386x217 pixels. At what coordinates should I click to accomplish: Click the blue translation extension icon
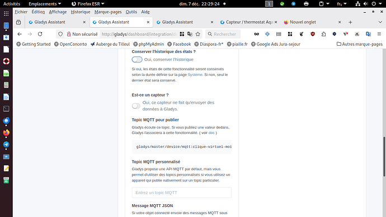pos(368,34)
